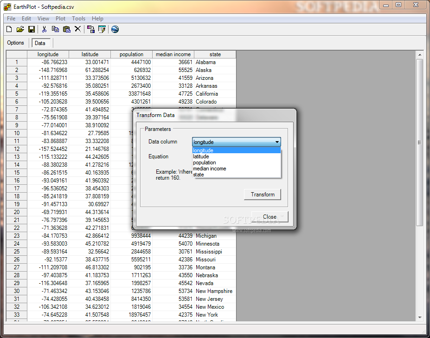Click the state column header
430x338 pixels.
(x=215, y=54)
